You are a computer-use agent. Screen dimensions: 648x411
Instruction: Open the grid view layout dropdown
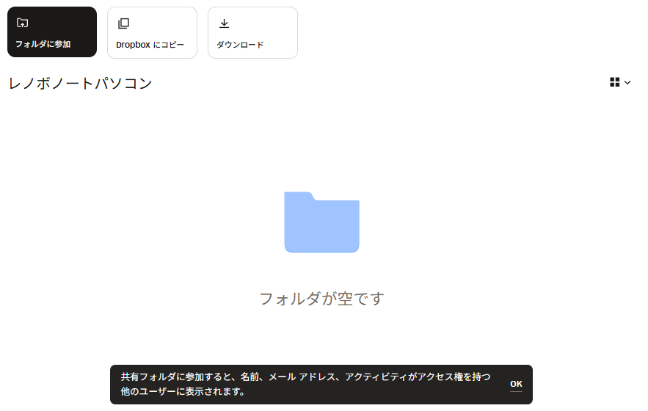[620, 82]
